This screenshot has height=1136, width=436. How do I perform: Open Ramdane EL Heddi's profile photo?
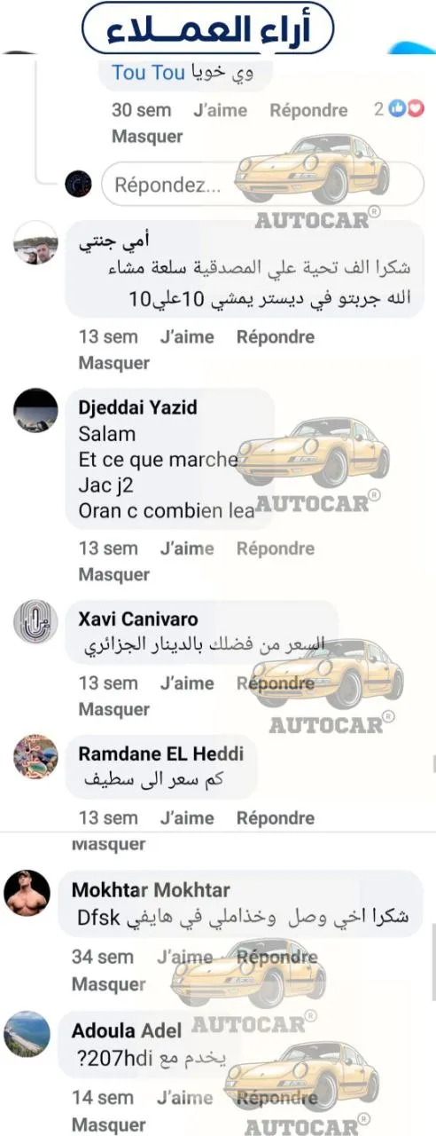pyautogui.click(x=35, y=756)
